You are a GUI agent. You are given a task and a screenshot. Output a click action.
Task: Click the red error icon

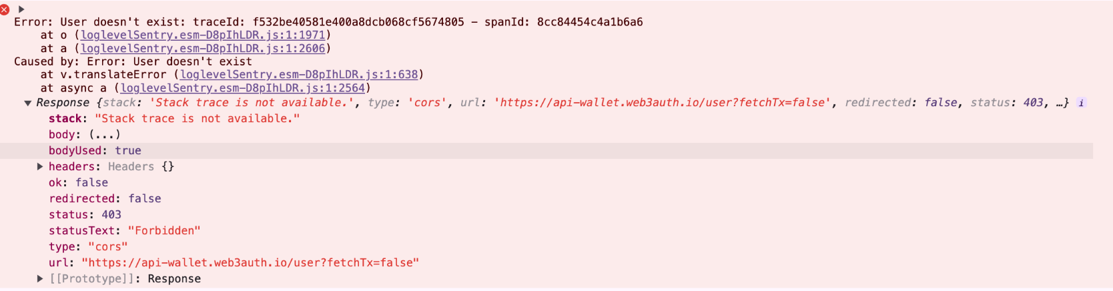(x=4, y=9)
